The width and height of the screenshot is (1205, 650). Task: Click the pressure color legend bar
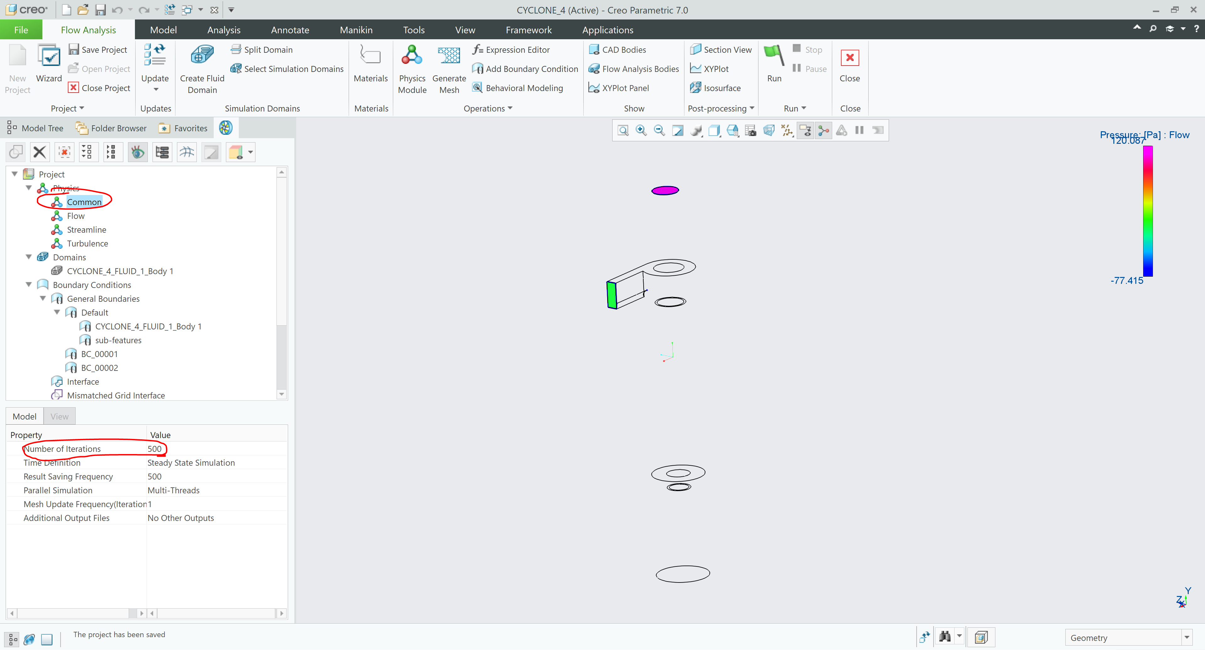pos(1148,211)
